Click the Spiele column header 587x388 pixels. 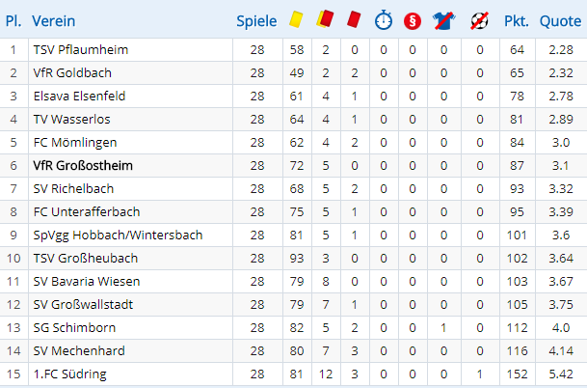click(x=256, y=21)
